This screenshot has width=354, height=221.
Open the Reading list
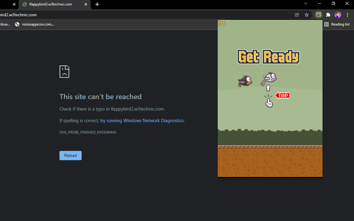point(337,24)
